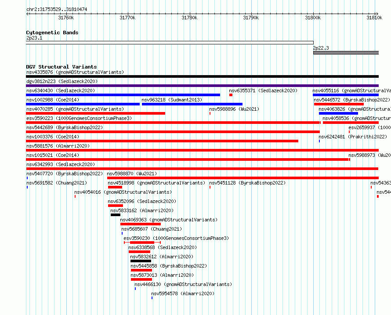This screenshot has width=391, height=315.
Task: Select the nsv4069363 gnomADStructuralVariants label
Action: 169,220
